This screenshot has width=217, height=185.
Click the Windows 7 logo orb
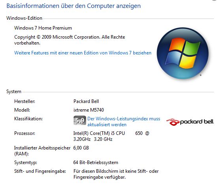(x=183, y=53)
